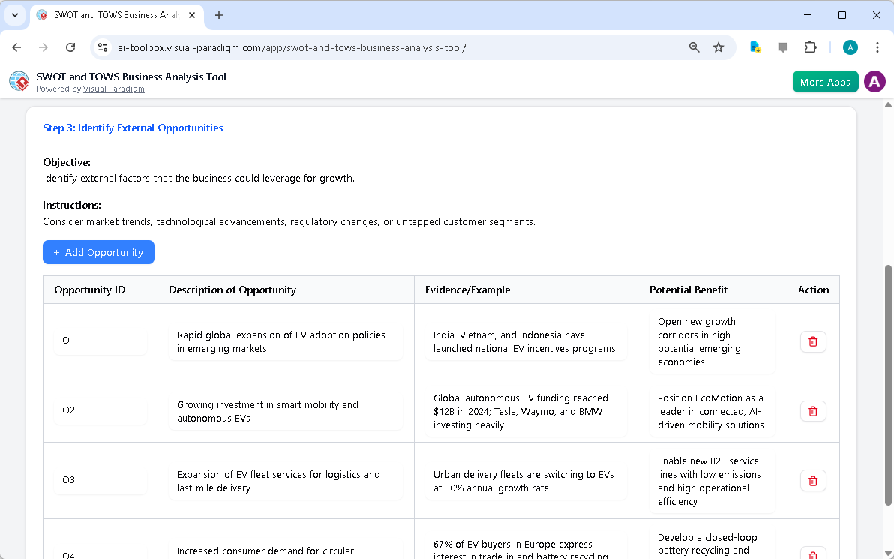Click the page zoom magnifier in address bar
This screenshot has height=559, width=894.
point(694,47)
